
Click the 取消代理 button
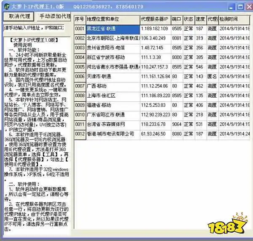coord(19,16)
